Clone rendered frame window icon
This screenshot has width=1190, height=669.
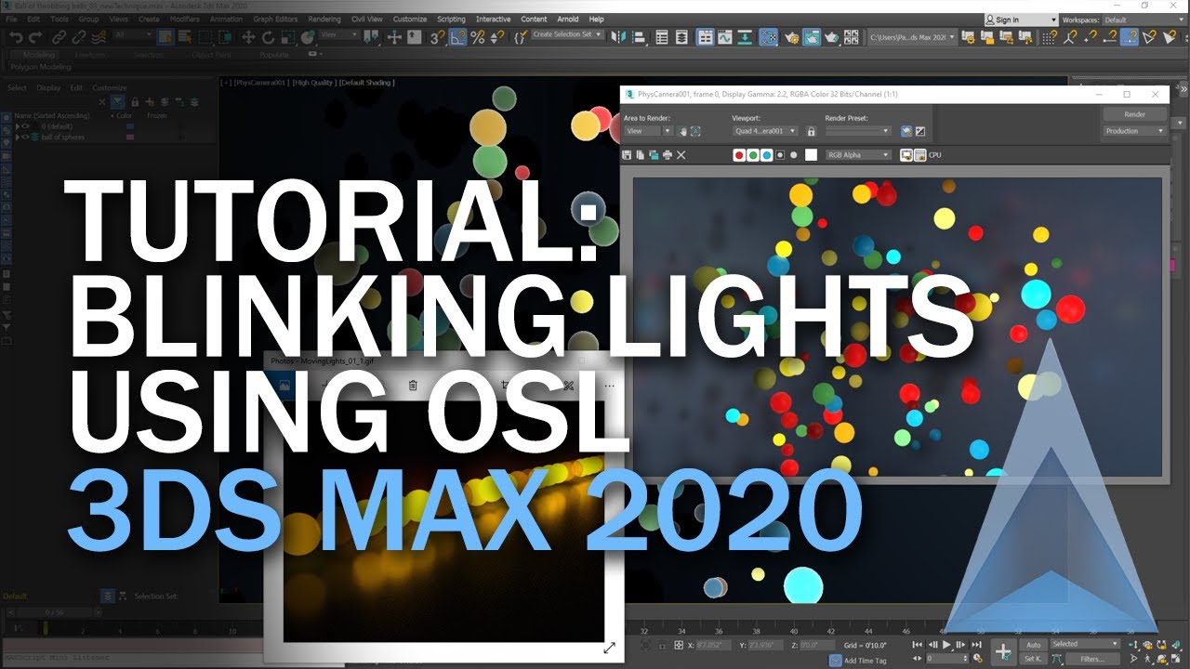(x=654, y=155)
